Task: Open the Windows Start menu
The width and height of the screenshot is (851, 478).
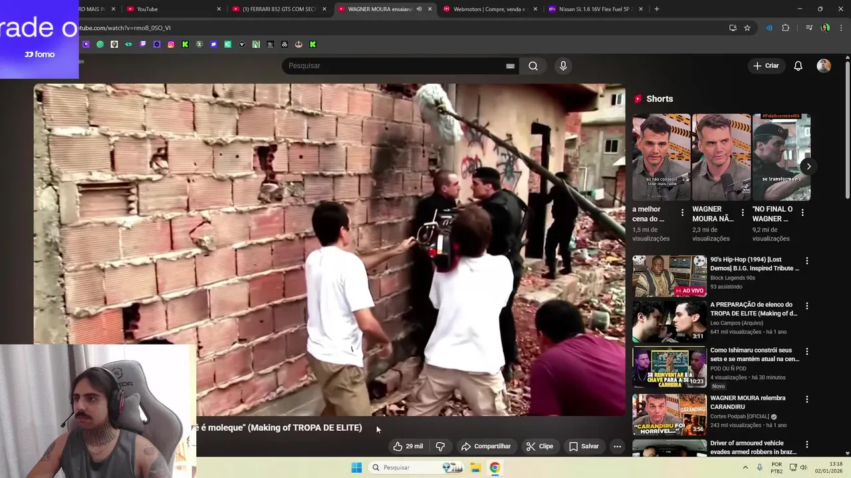Action: 356,467
